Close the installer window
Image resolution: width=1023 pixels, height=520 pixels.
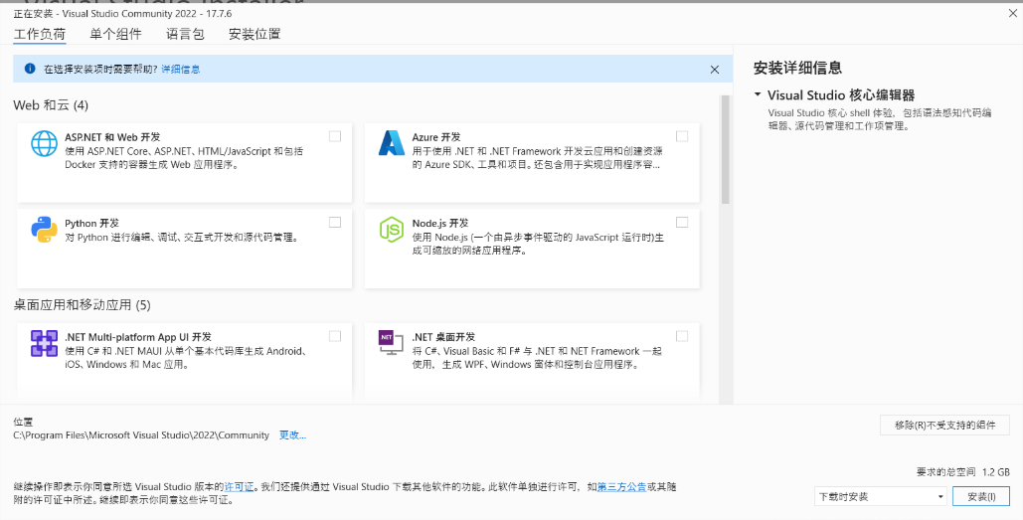[1014, 12]
